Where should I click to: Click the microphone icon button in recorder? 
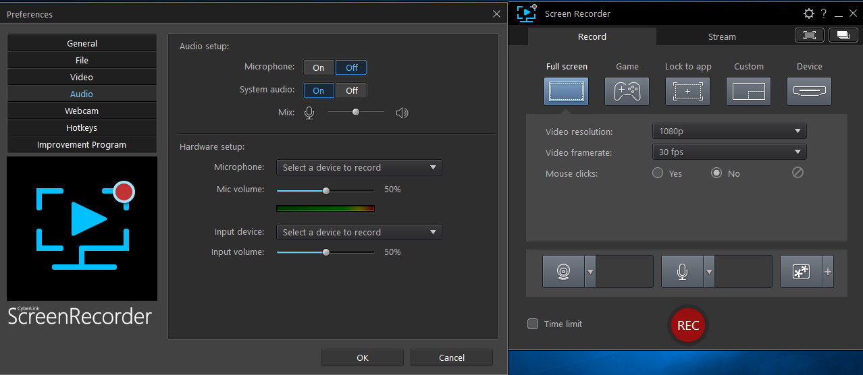682,272
